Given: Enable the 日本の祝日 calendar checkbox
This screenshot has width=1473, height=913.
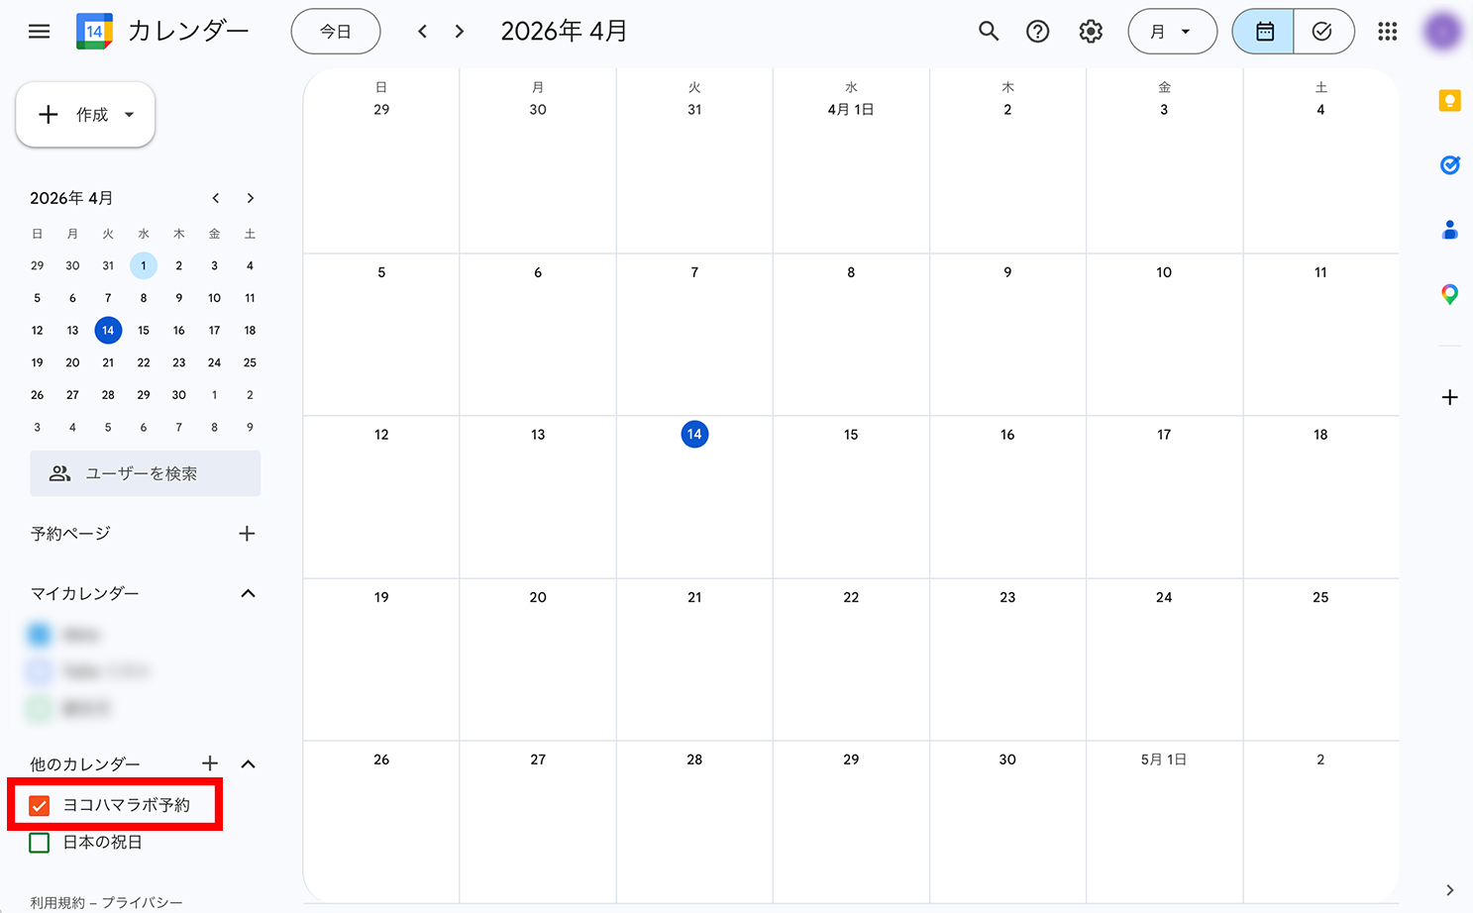Looking at the screenshot, I should [x=40, y=843].
